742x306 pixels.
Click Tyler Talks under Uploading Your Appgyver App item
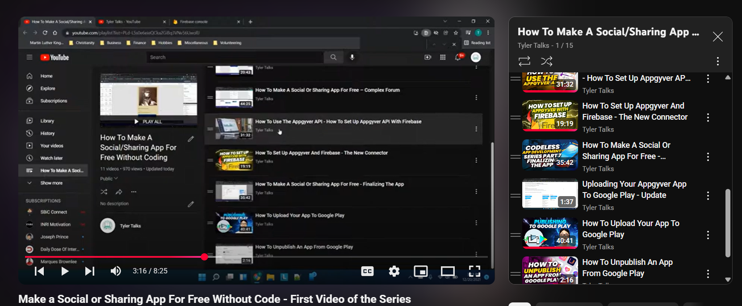point(598,208)
